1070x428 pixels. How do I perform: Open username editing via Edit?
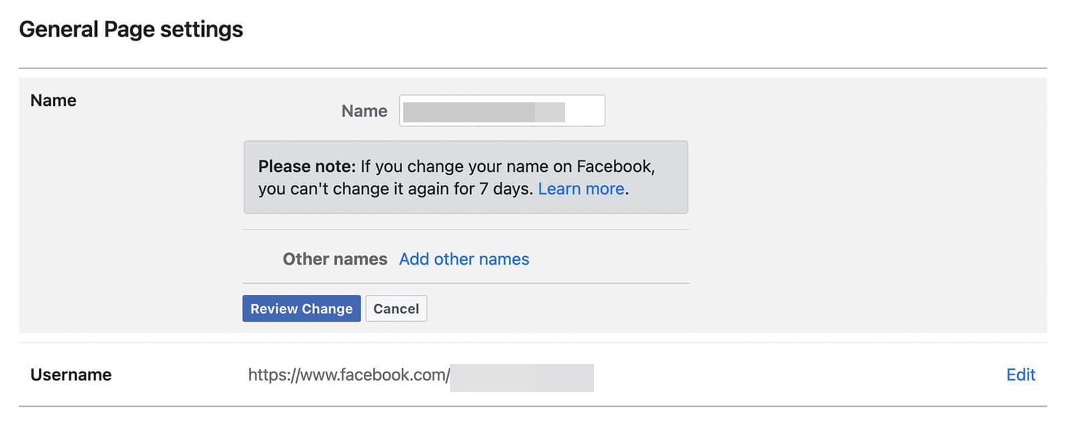click(1020, 374)
